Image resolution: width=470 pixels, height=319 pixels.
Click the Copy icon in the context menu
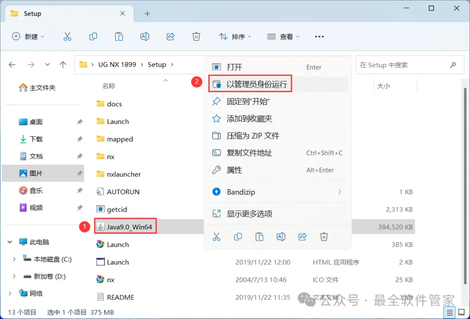click(x=238, y=237)
